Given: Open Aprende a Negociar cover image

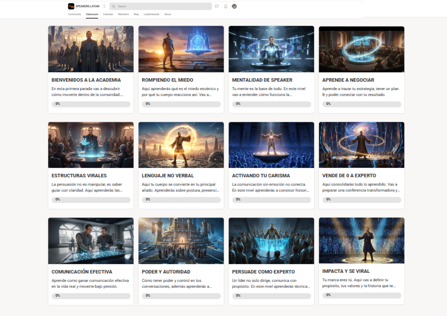Looking at the screenshot, I should [362, 49].
